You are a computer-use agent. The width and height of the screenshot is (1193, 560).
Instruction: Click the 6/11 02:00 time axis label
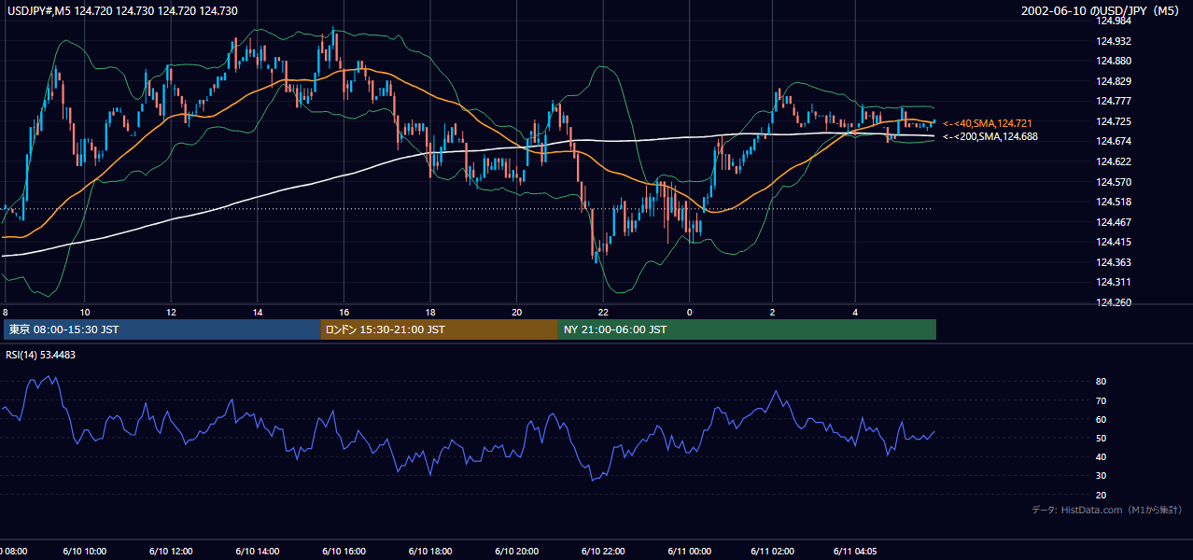772,551
